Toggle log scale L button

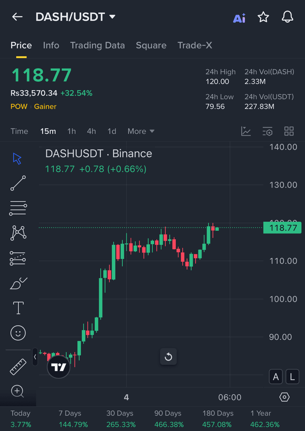[292, 377]
